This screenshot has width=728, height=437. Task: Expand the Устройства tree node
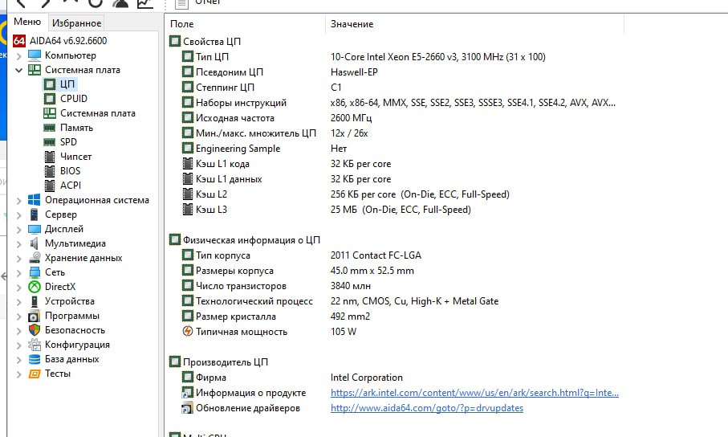click(19, 302)
